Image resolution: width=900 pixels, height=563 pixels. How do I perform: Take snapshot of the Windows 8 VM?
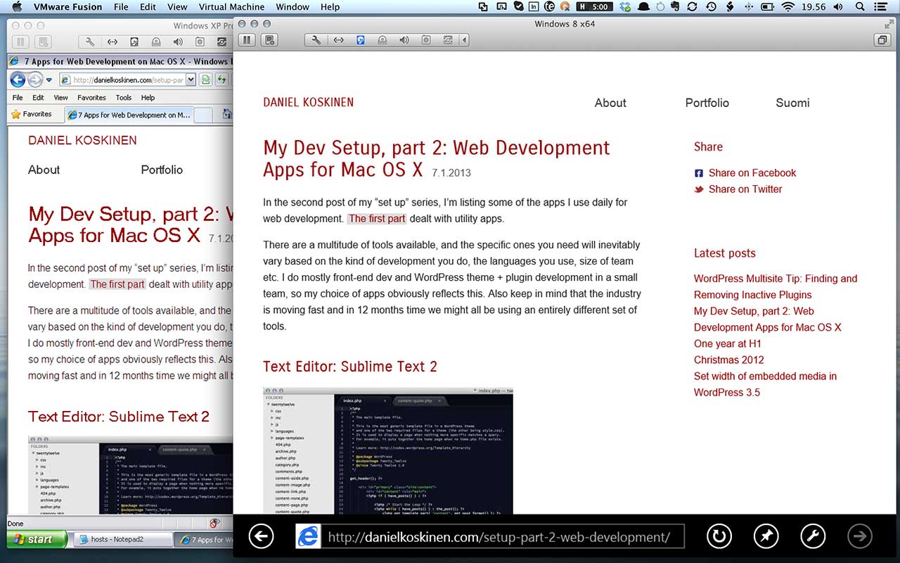pyautogui.click(x=268, y=40)
